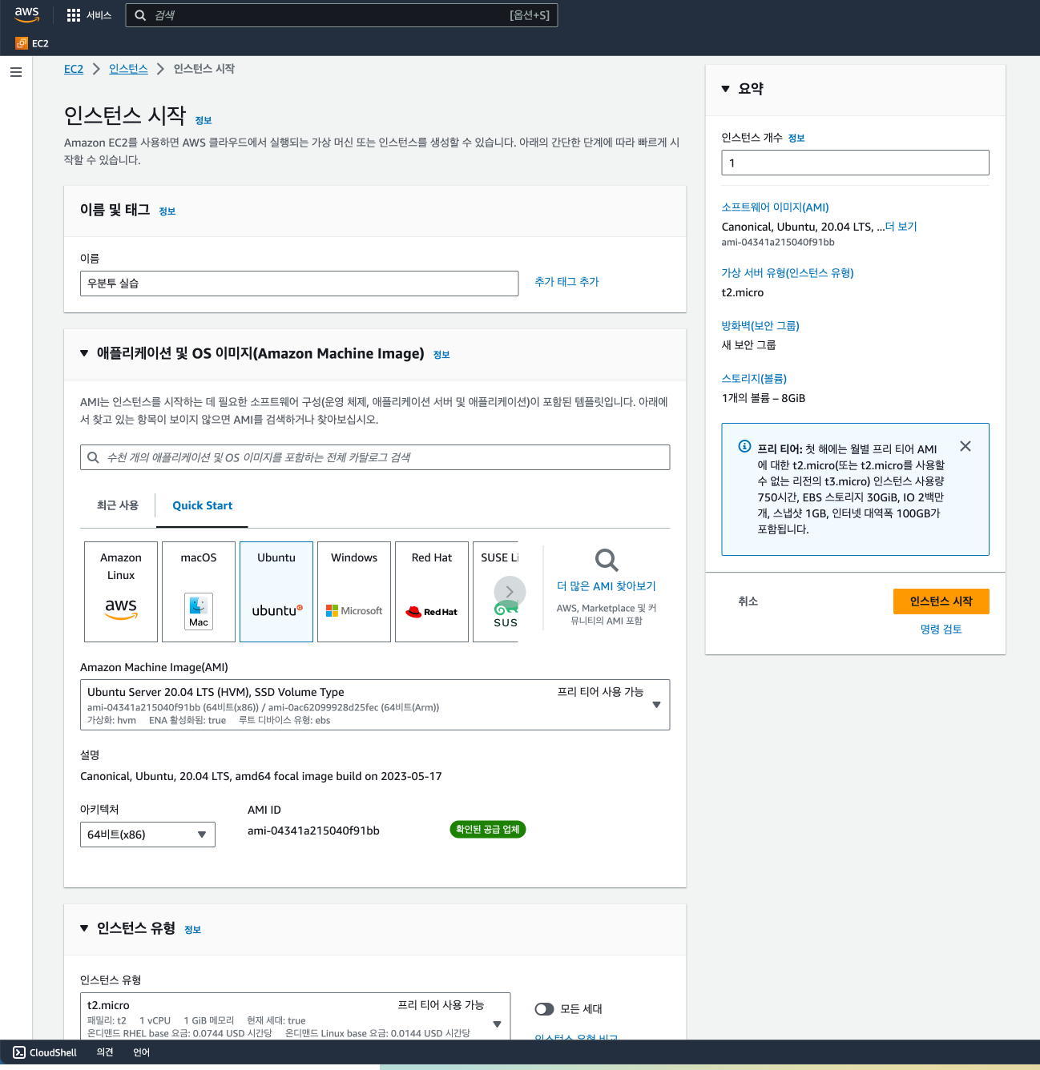
Task: Click 정보 link next to 인스턴스 시작 title
Action: [x=204, y=121]
